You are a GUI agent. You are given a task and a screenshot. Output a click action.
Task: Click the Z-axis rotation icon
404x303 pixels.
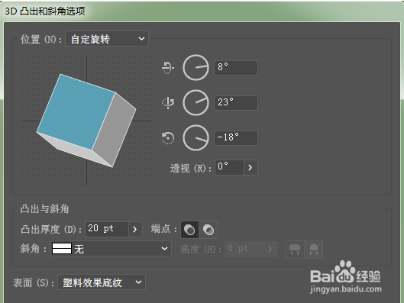pyautogui.click(x=168, y=137)
